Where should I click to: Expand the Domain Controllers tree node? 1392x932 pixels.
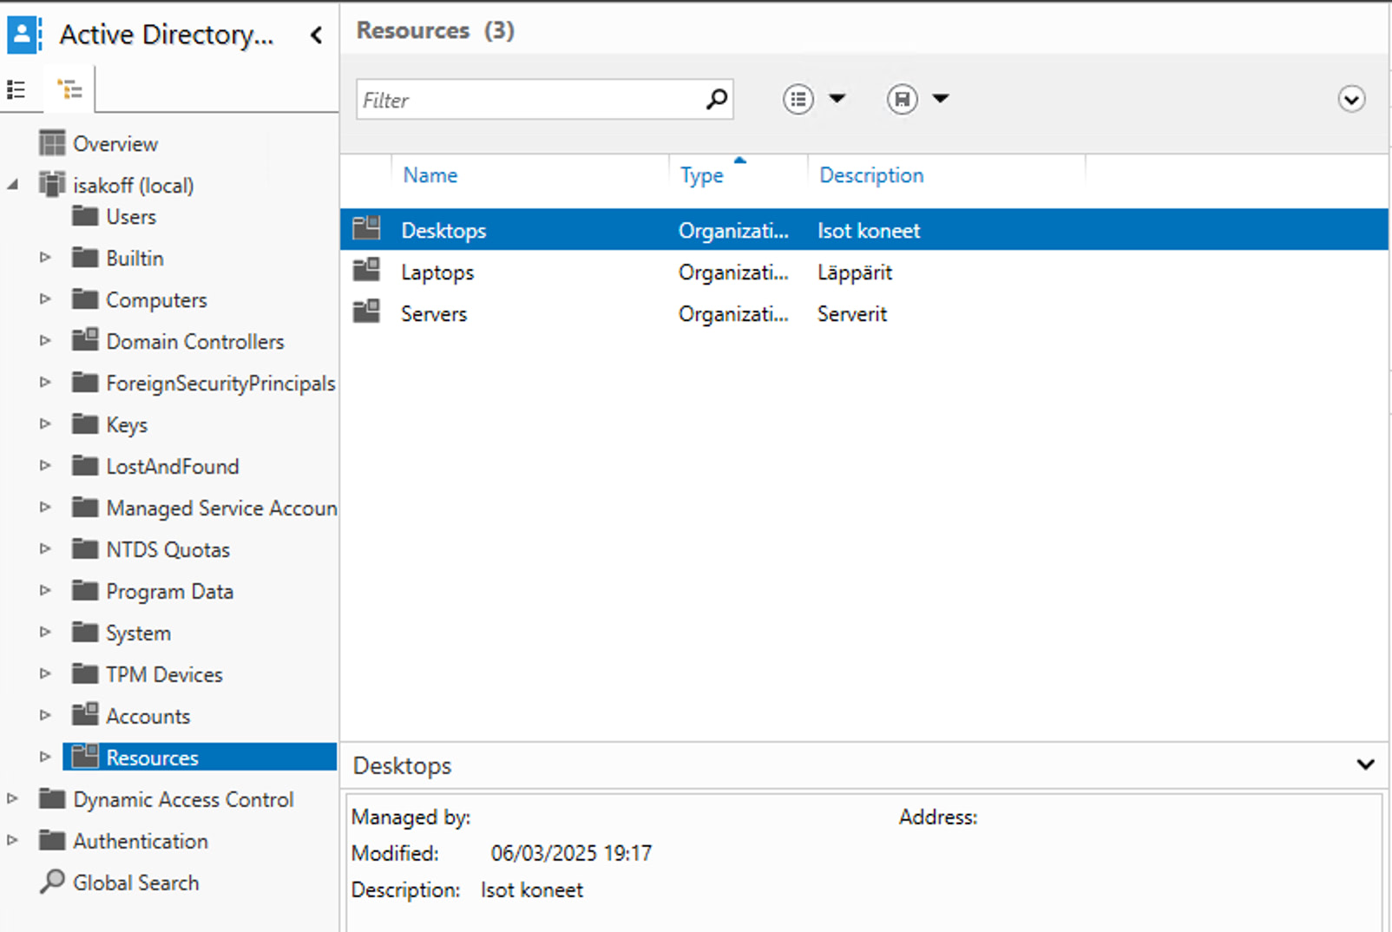click(45, 341)
